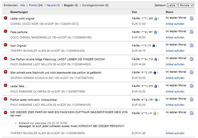
Task: Click binoculars icon in 'Parfüm leider nicht echt' row
Action: 191,99
